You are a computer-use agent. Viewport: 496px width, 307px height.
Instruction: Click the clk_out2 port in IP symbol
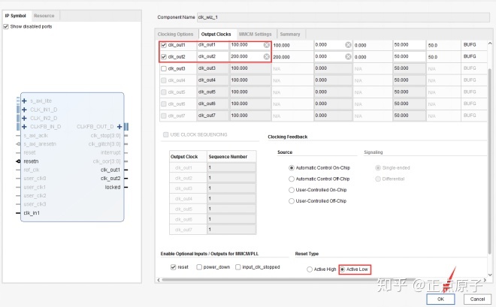click(110, 179)
